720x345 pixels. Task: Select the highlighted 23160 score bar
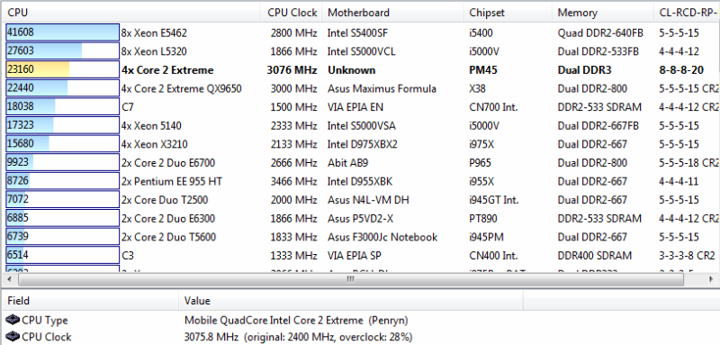point(62,70)
